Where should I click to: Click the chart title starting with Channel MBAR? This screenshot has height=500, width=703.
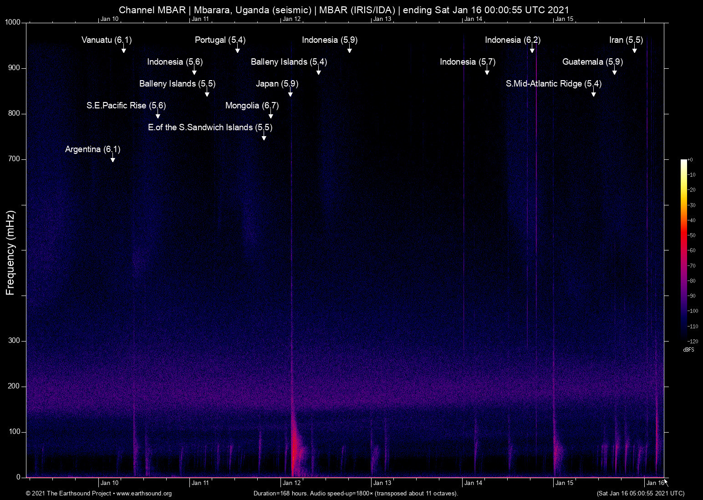(x=344, y=10)
